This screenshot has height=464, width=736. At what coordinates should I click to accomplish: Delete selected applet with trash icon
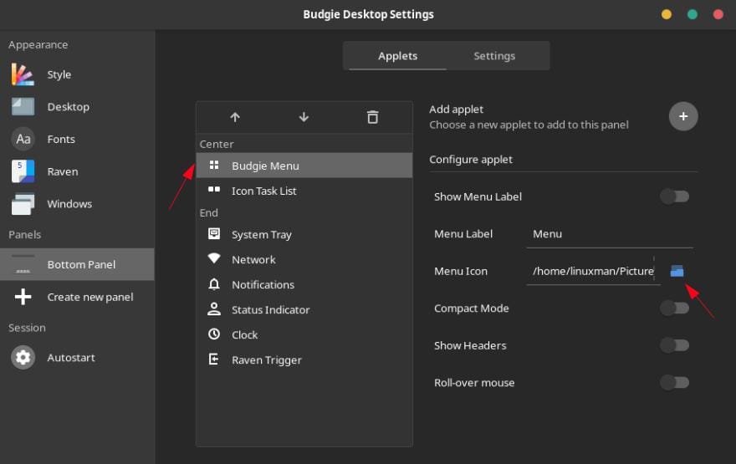373,117
